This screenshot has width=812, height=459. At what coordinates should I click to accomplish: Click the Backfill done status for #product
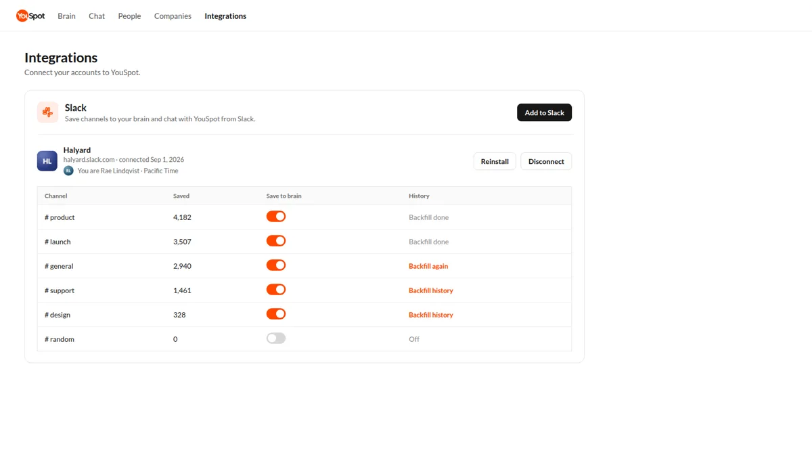[x=428, y=217]
